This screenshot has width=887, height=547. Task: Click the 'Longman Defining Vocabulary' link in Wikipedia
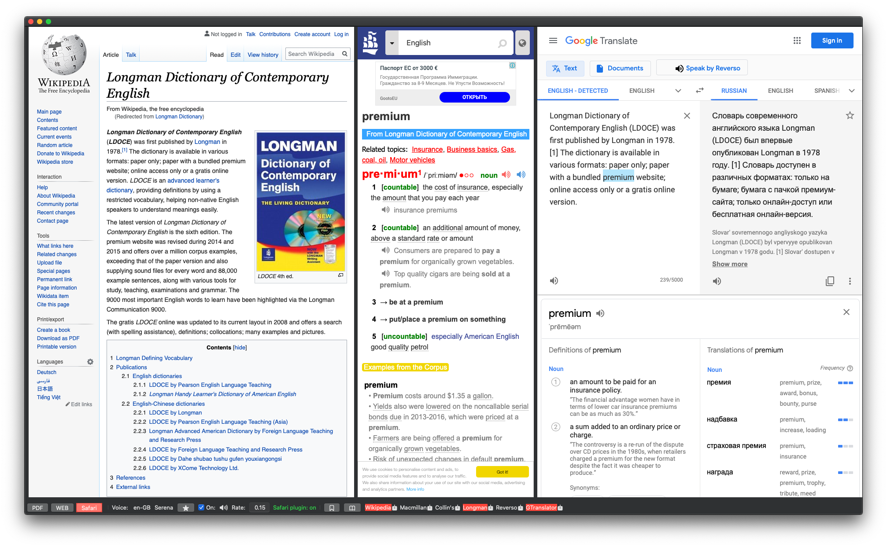click(x=155, y=359)
